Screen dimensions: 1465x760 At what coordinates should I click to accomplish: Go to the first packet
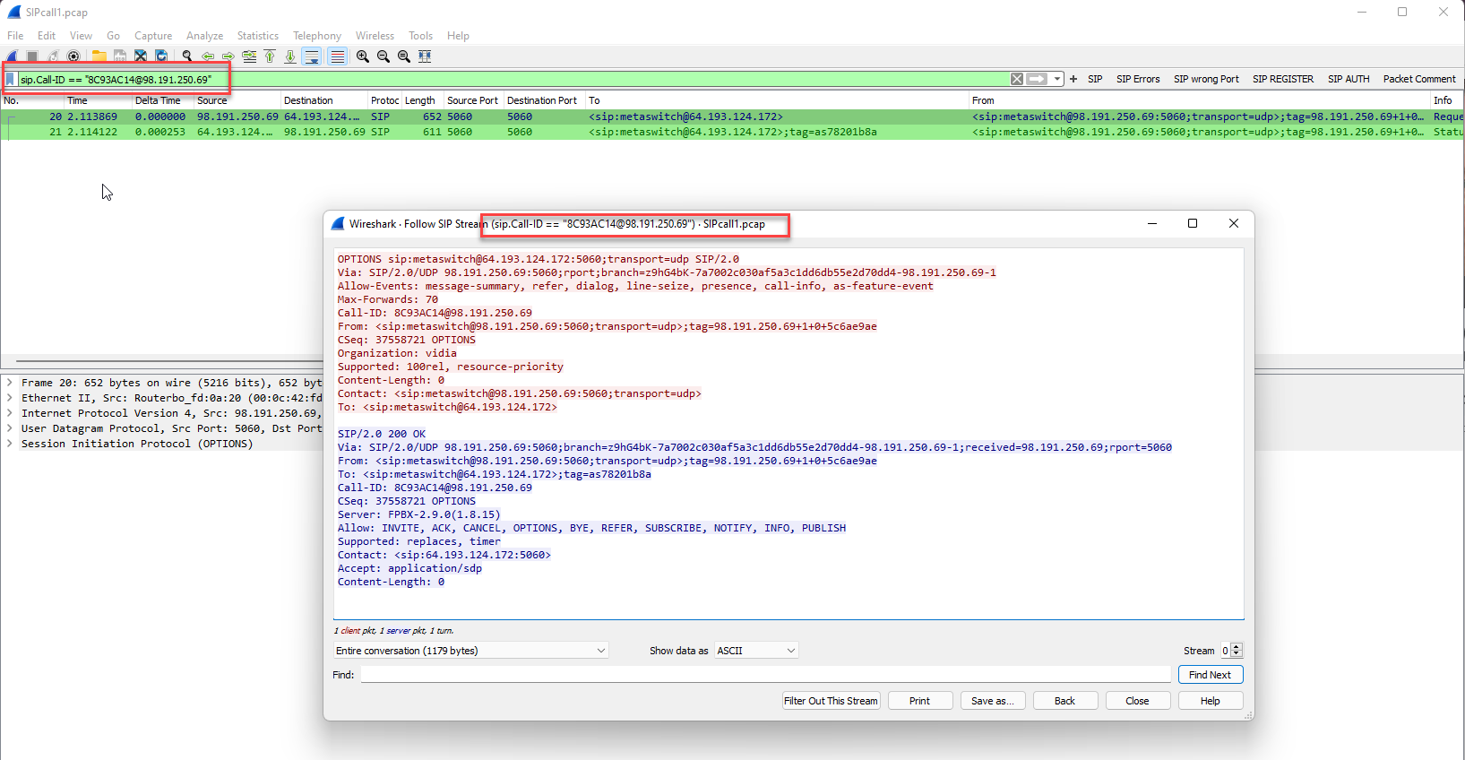click(x=270, y=56)
